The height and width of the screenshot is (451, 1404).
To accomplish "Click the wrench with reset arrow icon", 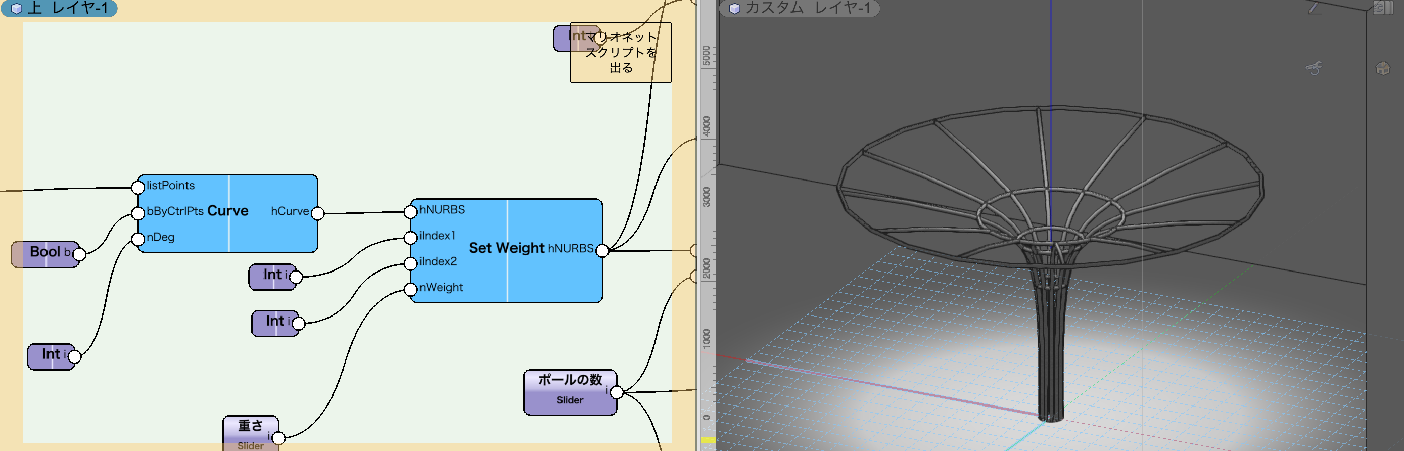I will [x=1314, y=68].
